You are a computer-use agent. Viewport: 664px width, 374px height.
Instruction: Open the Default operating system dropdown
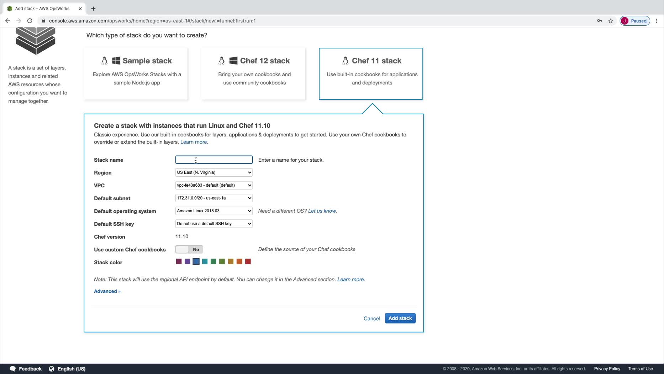214,211
